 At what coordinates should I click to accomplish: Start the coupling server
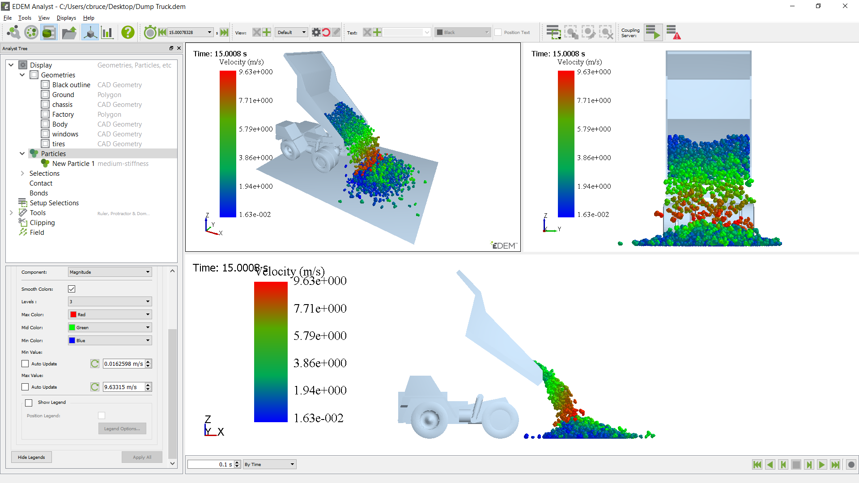653,32
